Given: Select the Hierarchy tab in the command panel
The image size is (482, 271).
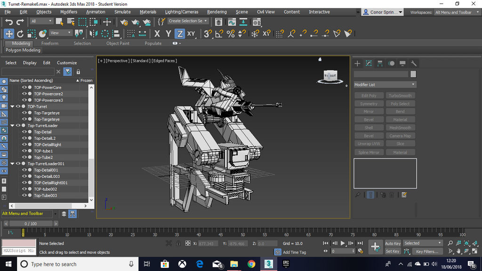Looking at the screenshot, I should pyautogui.click(x=380, y=63).
